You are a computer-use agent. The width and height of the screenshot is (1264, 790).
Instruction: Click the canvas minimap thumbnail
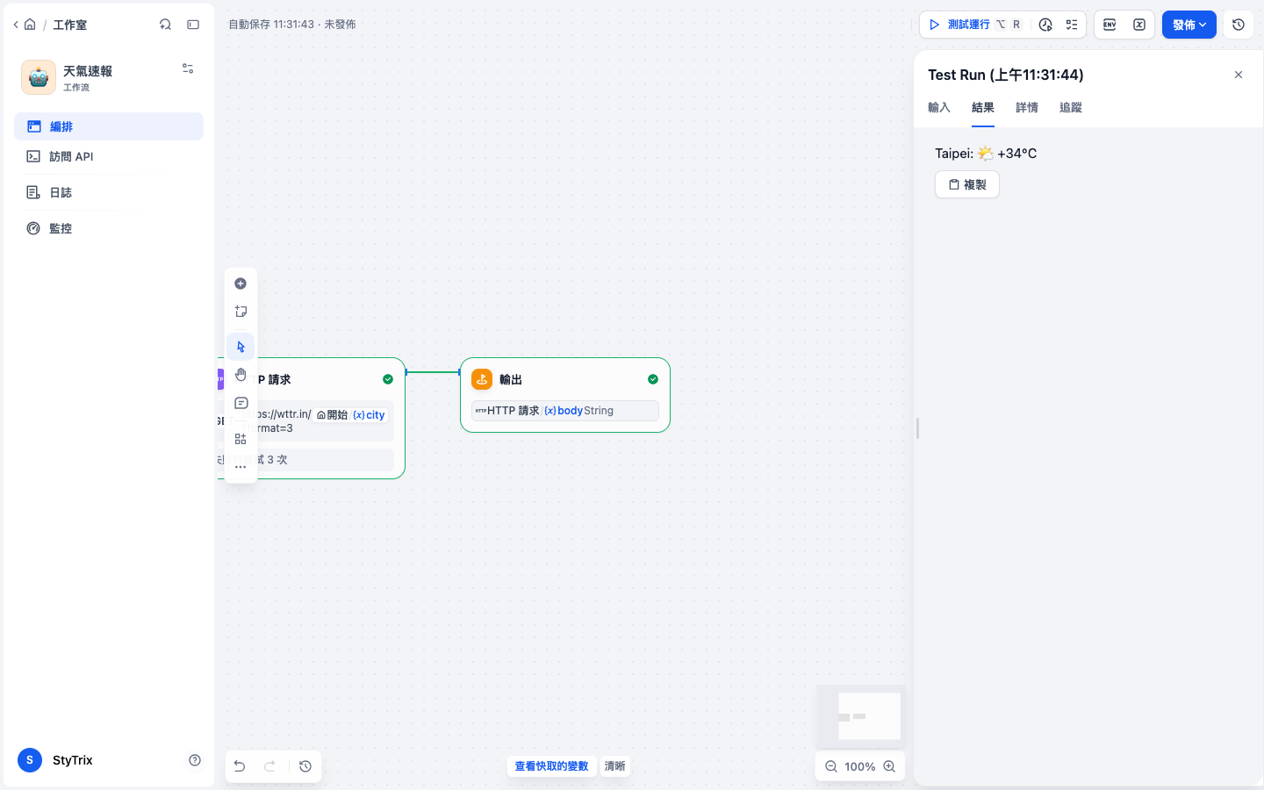pyautogui.click(x=860, y=716)
